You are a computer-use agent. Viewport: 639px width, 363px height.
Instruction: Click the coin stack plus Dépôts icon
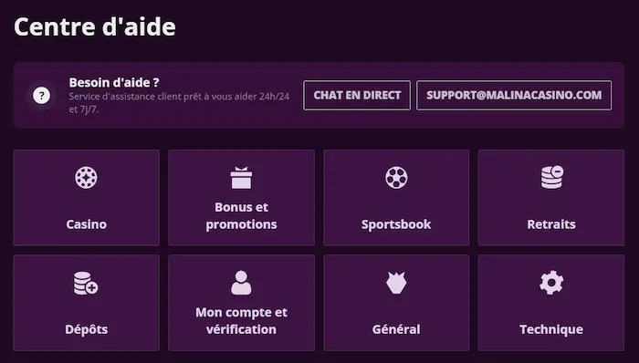coord(86,283)
